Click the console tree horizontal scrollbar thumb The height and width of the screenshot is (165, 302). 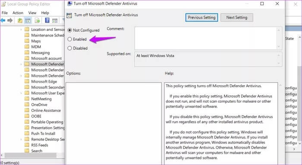click(x=31, y=155)
